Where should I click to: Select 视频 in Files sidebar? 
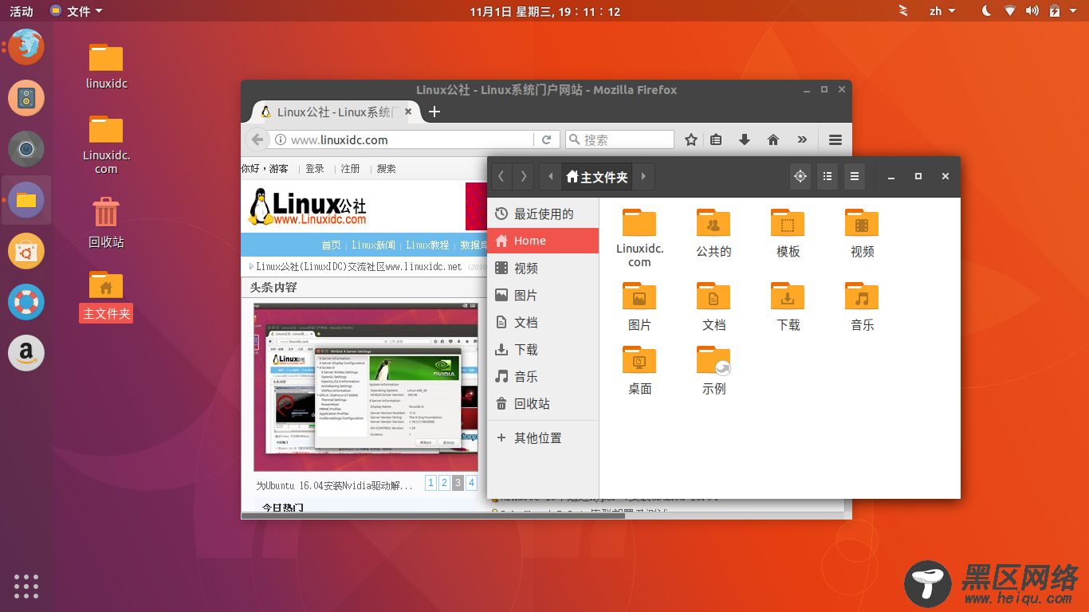pos(543,268)
